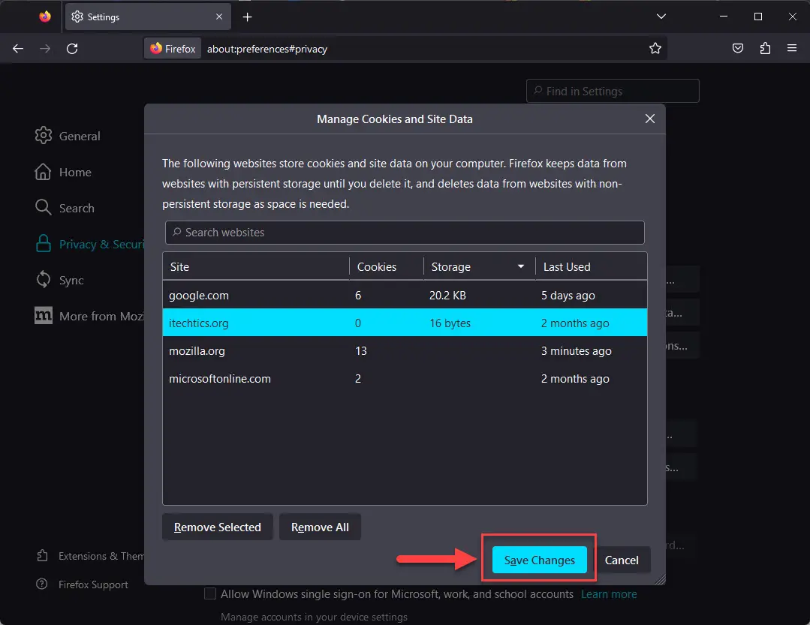Open the Extensions puzzle icon in toolbar
Image resolution: width=810 pixels, height=625 pixels.
pos(765,49)
